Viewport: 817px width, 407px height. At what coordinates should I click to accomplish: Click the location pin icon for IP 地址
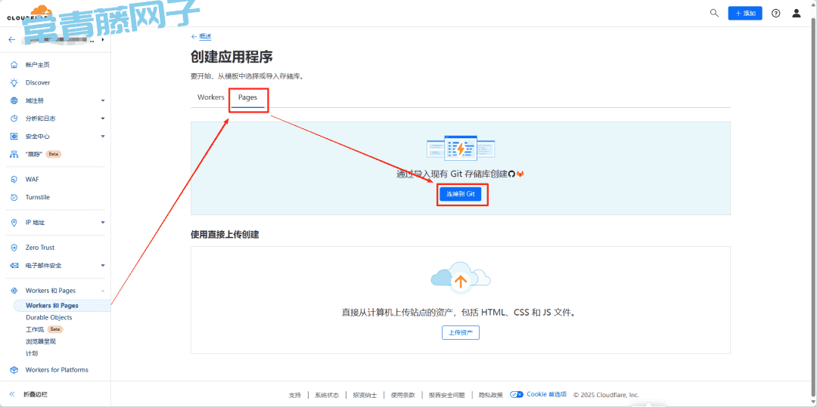click(14, 223)
